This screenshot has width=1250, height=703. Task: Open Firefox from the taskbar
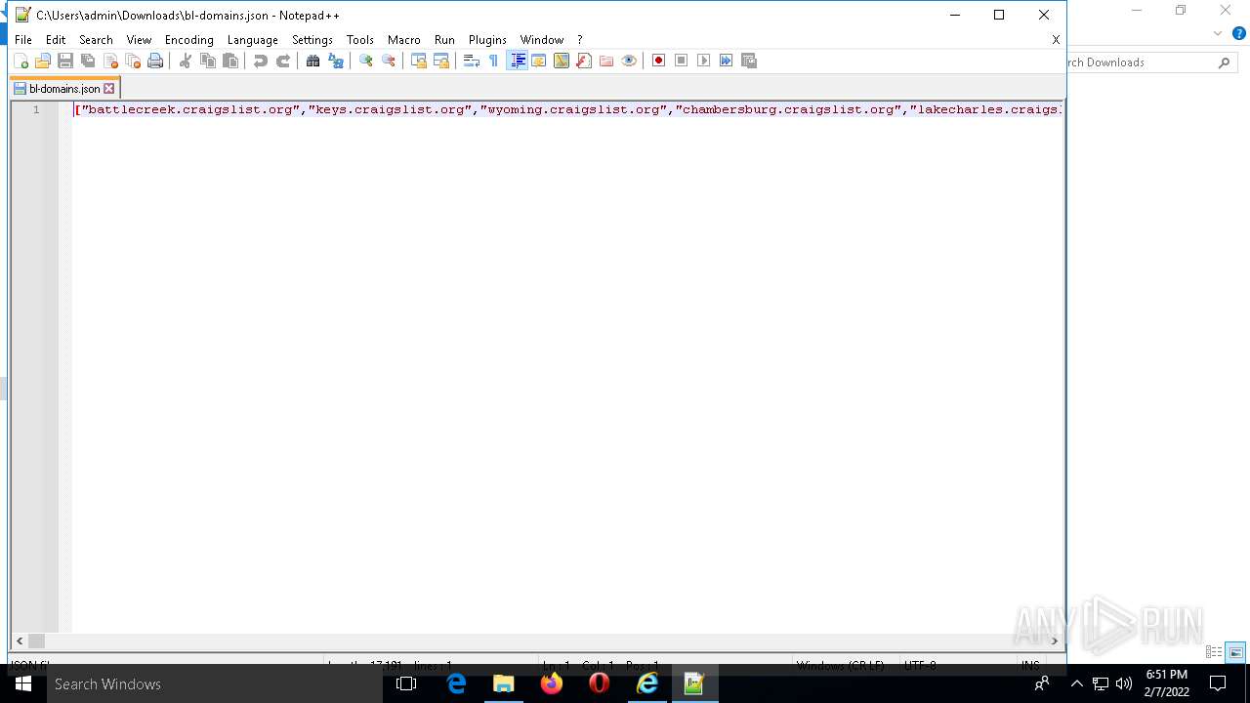[552, 683]
